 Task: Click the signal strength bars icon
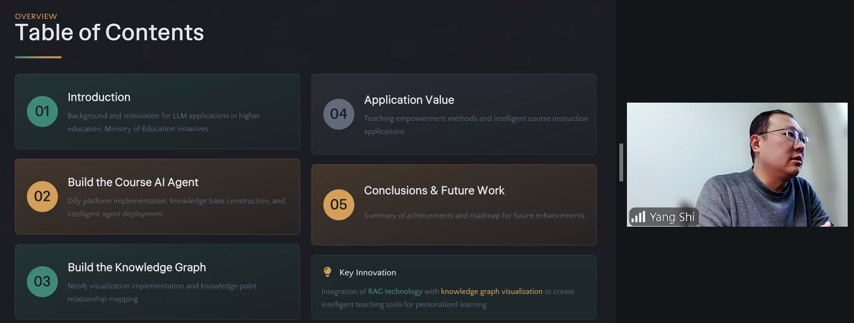click(x=638, y=217)
